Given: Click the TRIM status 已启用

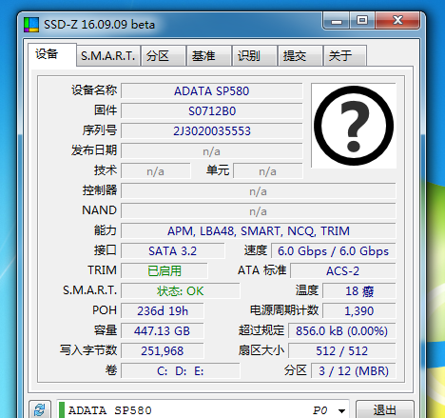Looking at the screenshot, I should click(164, 271).
